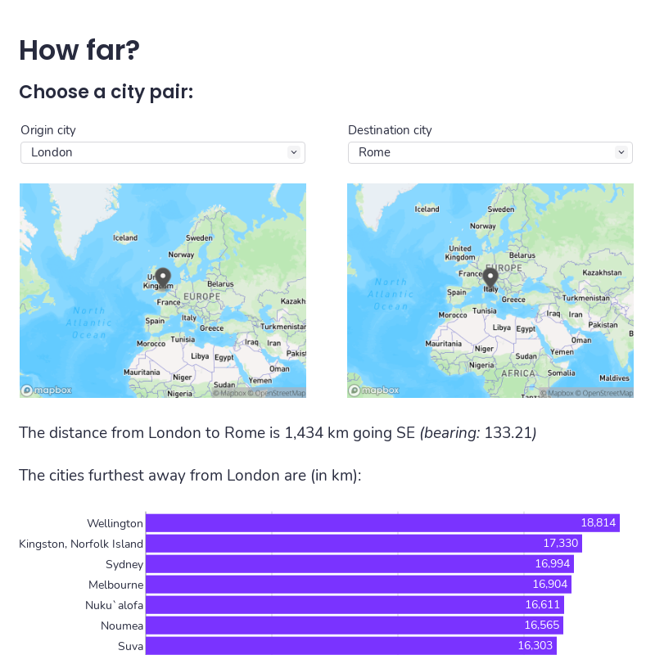Click the Noumea bar showing 16,565
The height and width of the screenshot is (655, 655).
[355, 626]
